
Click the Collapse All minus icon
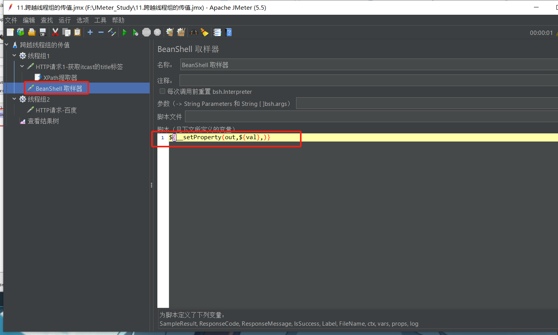pos(101,32)
